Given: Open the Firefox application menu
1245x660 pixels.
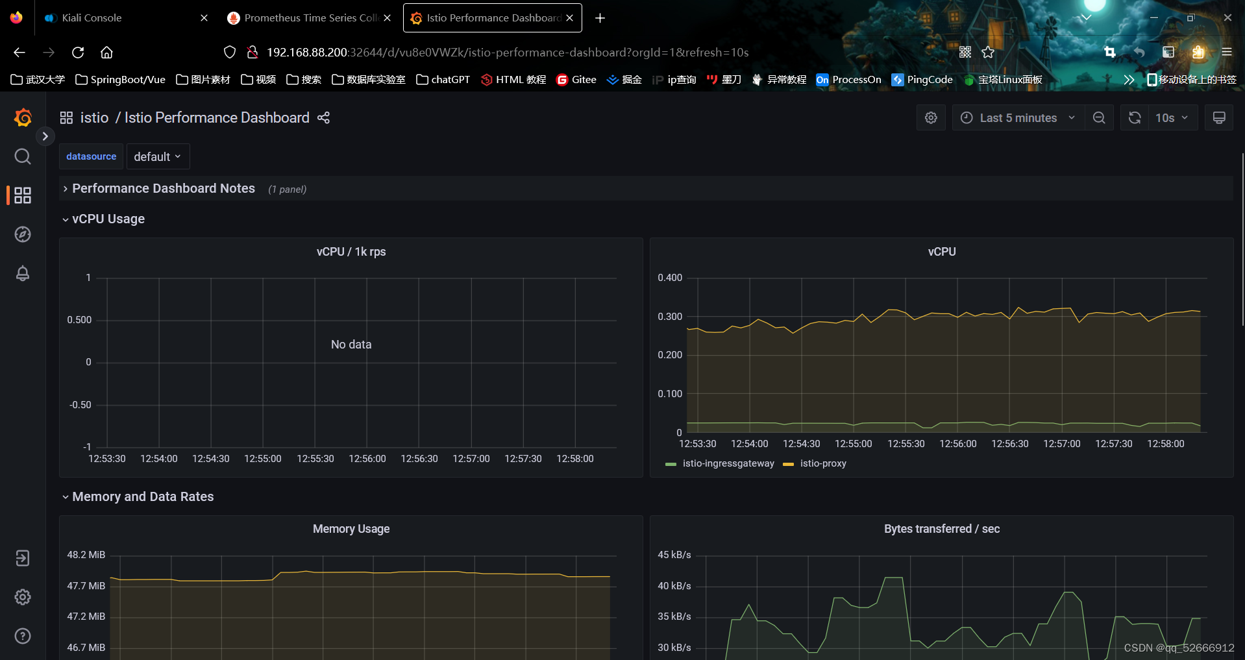Looking at the screenshot, I should (1226, 52).
